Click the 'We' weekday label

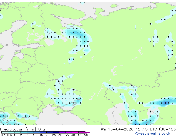(103, 129)
